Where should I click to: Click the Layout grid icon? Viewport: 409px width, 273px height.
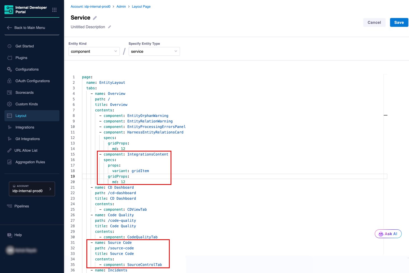[x=10, y=116]
